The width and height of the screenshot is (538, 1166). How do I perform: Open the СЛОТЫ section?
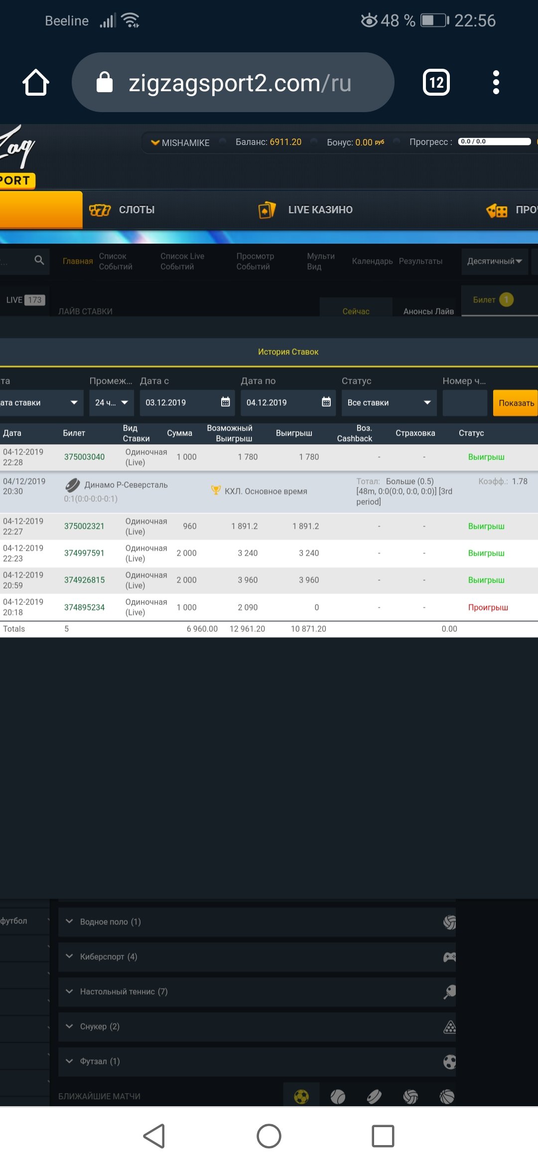tap(123, 210)
